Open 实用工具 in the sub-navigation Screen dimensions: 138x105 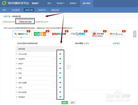click(29, 10)
